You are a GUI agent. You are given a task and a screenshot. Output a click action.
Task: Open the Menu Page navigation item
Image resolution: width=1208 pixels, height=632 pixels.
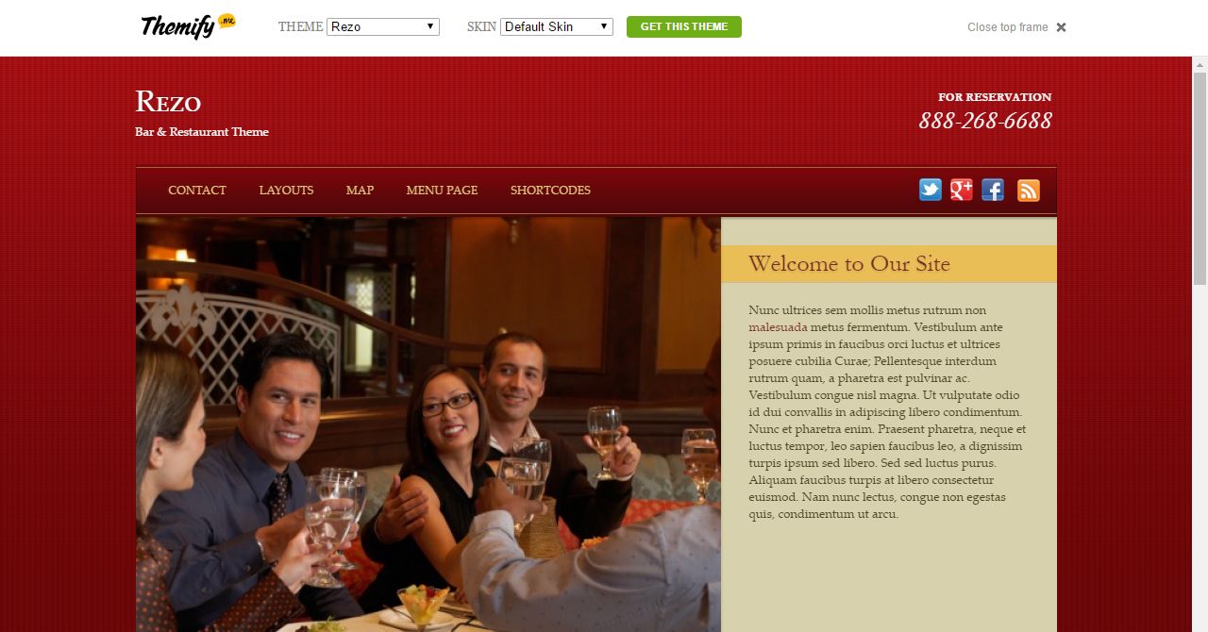pos(442,190)
